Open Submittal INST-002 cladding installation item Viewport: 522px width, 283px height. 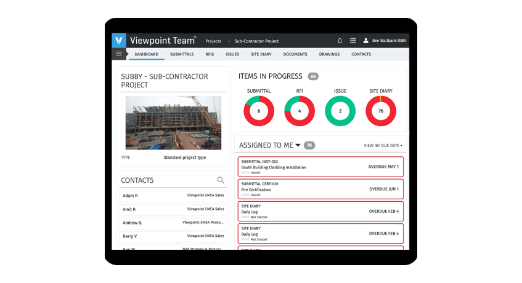coord(320,167)
